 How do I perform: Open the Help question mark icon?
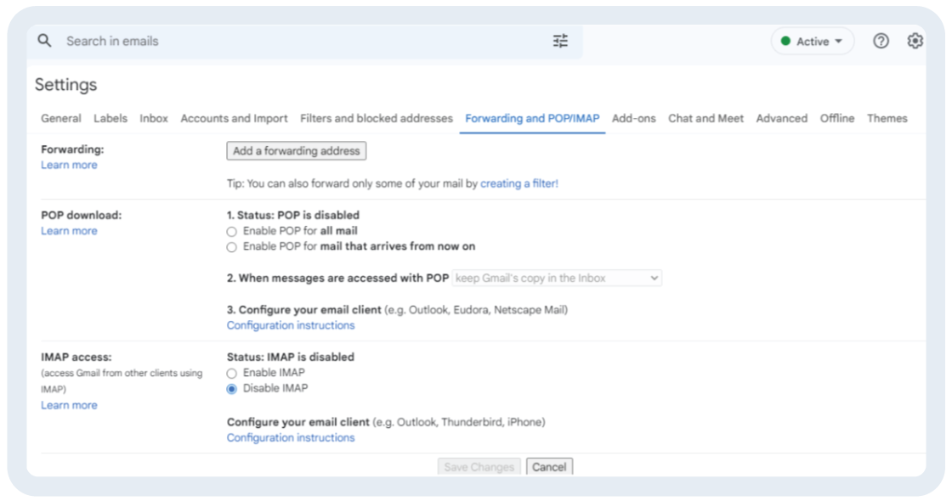(881, 41)
